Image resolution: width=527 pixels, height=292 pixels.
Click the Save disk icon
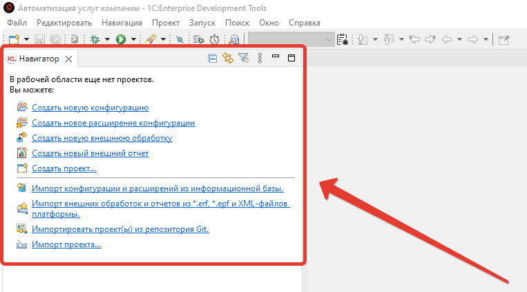tap(39, 39)
